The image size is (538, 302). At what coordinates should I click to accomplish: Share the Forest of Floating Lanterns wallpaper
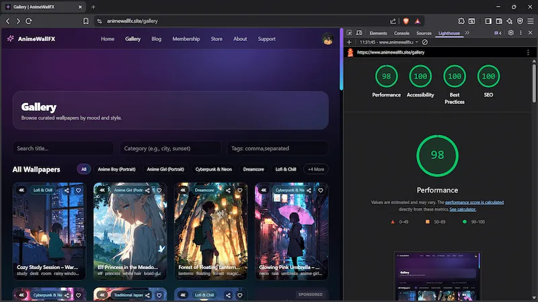point(228,191)
